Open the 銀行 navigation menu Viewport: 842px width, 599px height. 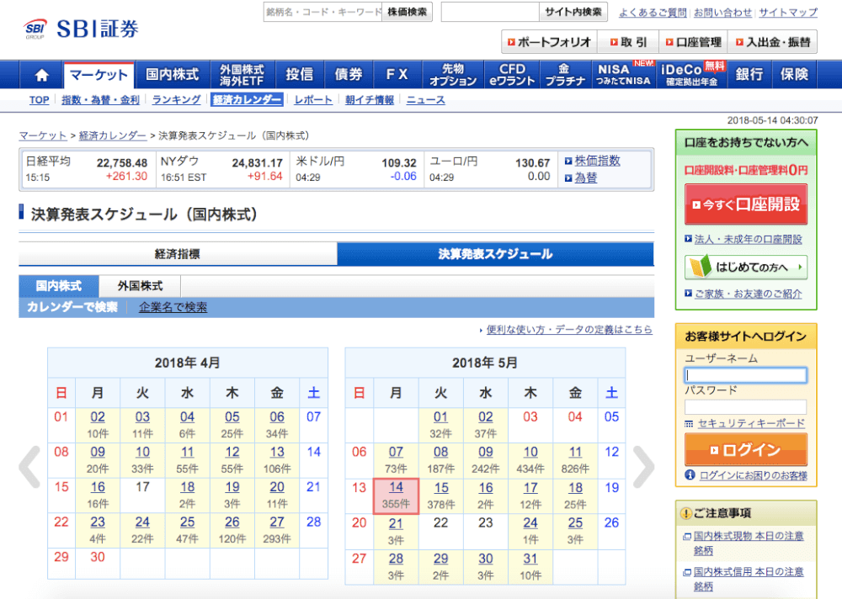click(x=749, y=75)
